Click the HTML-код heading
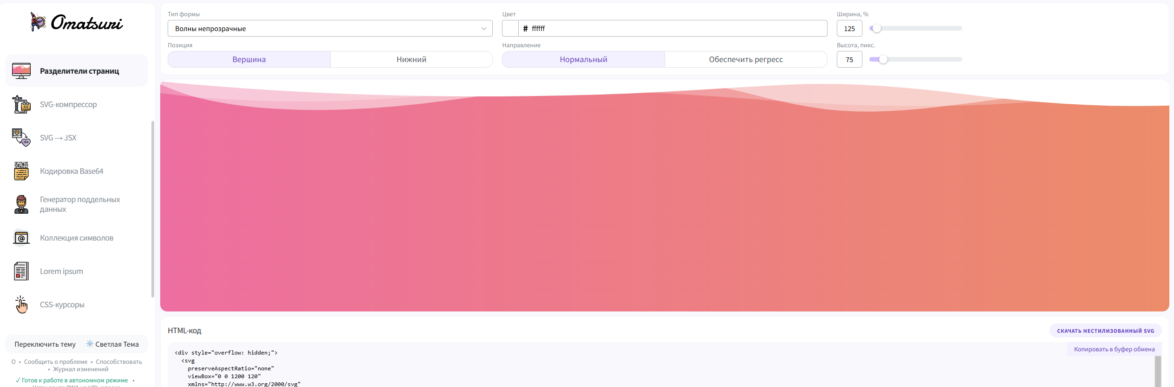The image size is (1174, 387). tap(184, 330)
